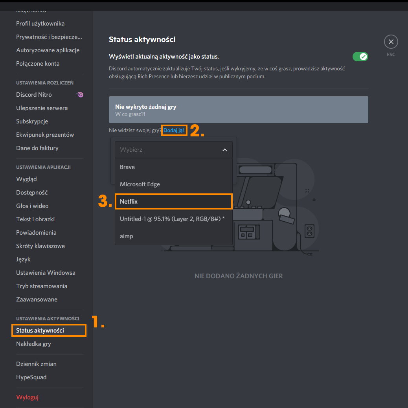Click the 'NIE DODANO ŻADNYCH GIER' text
Screen dimensions: 408x408
(x=239, y=276)
